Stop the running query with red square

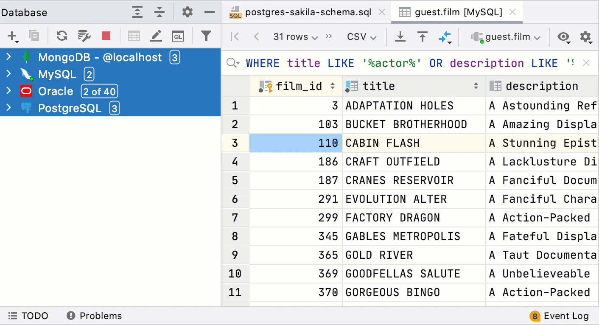(x=106, y=36)
